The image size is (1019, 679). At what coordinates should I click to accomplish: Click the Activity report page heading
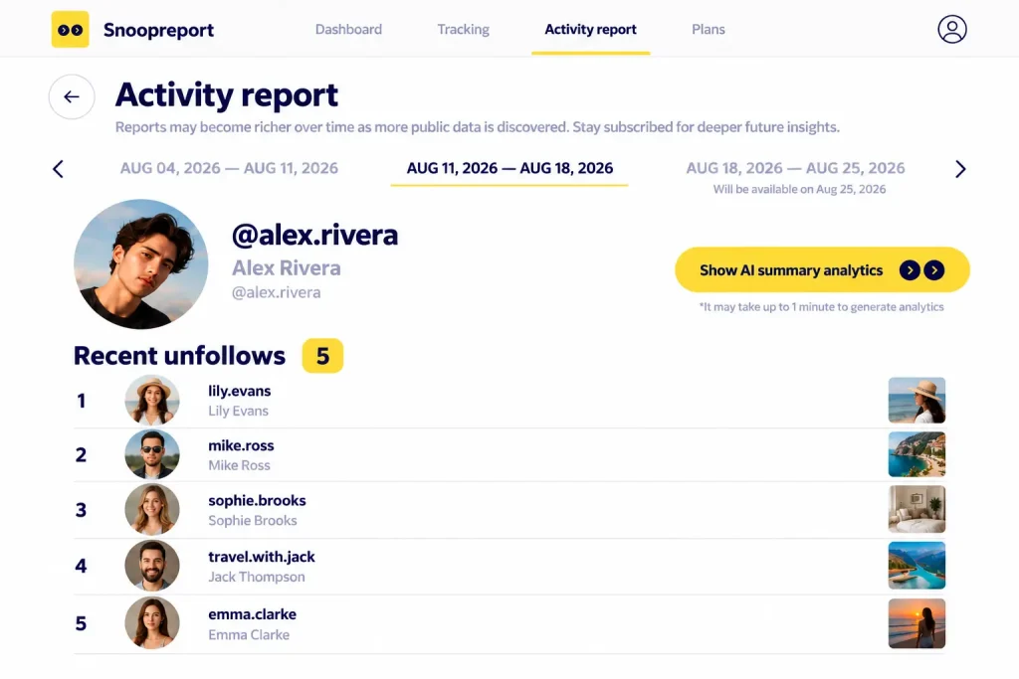[x=227, y=94]
